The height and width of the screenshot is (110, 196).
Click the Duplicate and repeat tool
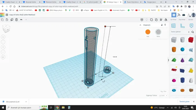click(x=12, y=20)
